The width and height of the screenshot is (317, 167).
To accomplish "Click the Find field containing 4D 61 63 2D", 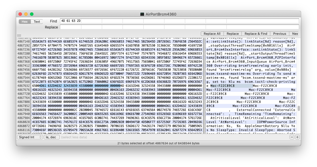I will tap(179, 21).
